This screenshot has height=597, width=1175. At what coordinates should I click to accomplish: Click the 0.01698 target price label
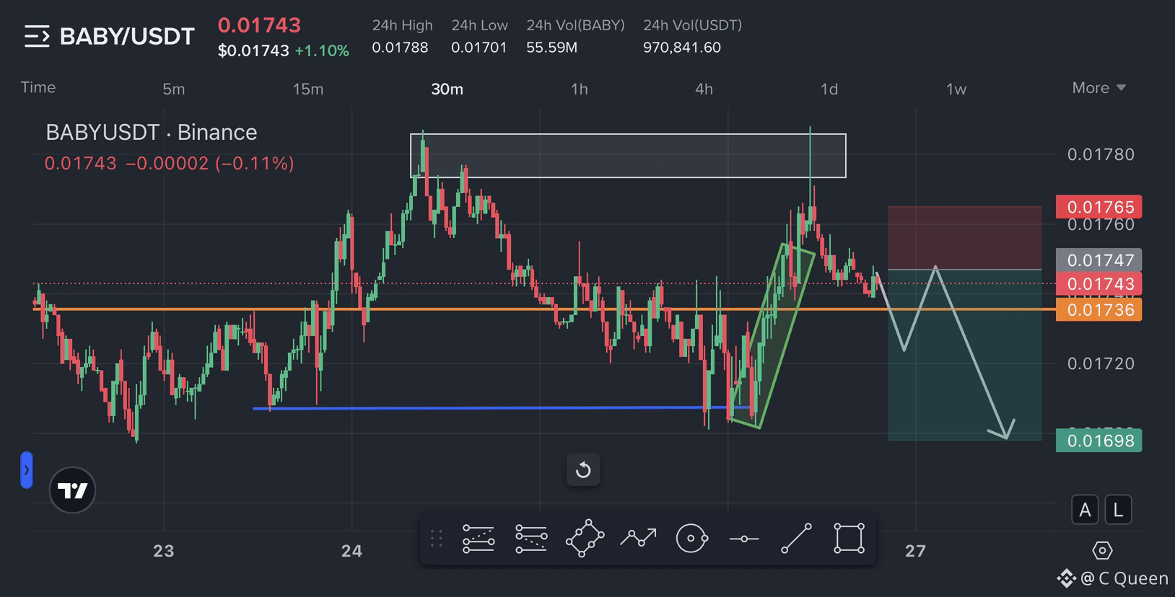(1098, 441)
